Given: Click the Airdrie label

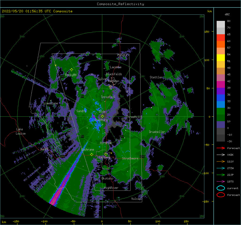Looking at the screenshot, I should 106,143.
